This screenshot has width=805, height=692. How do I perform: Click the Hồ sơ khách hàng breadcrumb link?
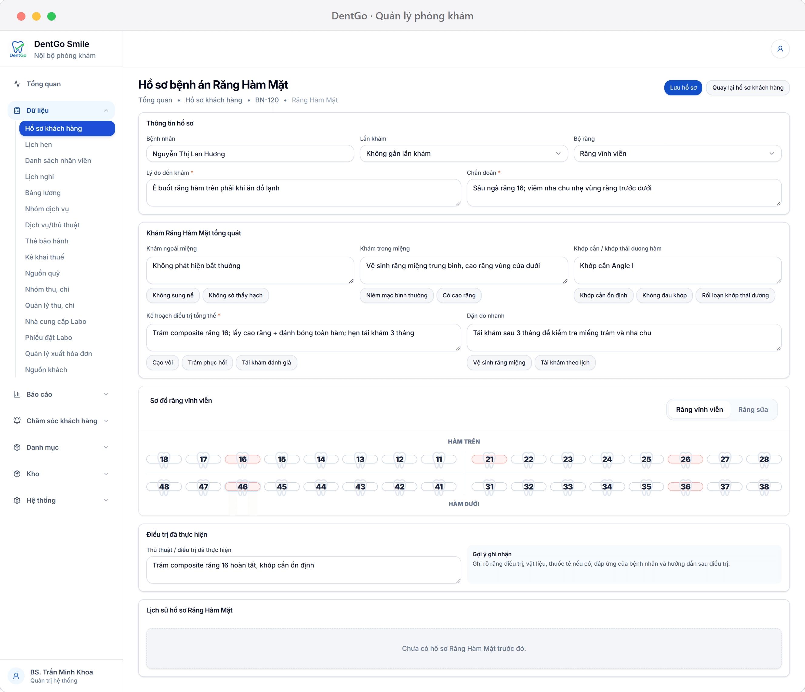214,100
